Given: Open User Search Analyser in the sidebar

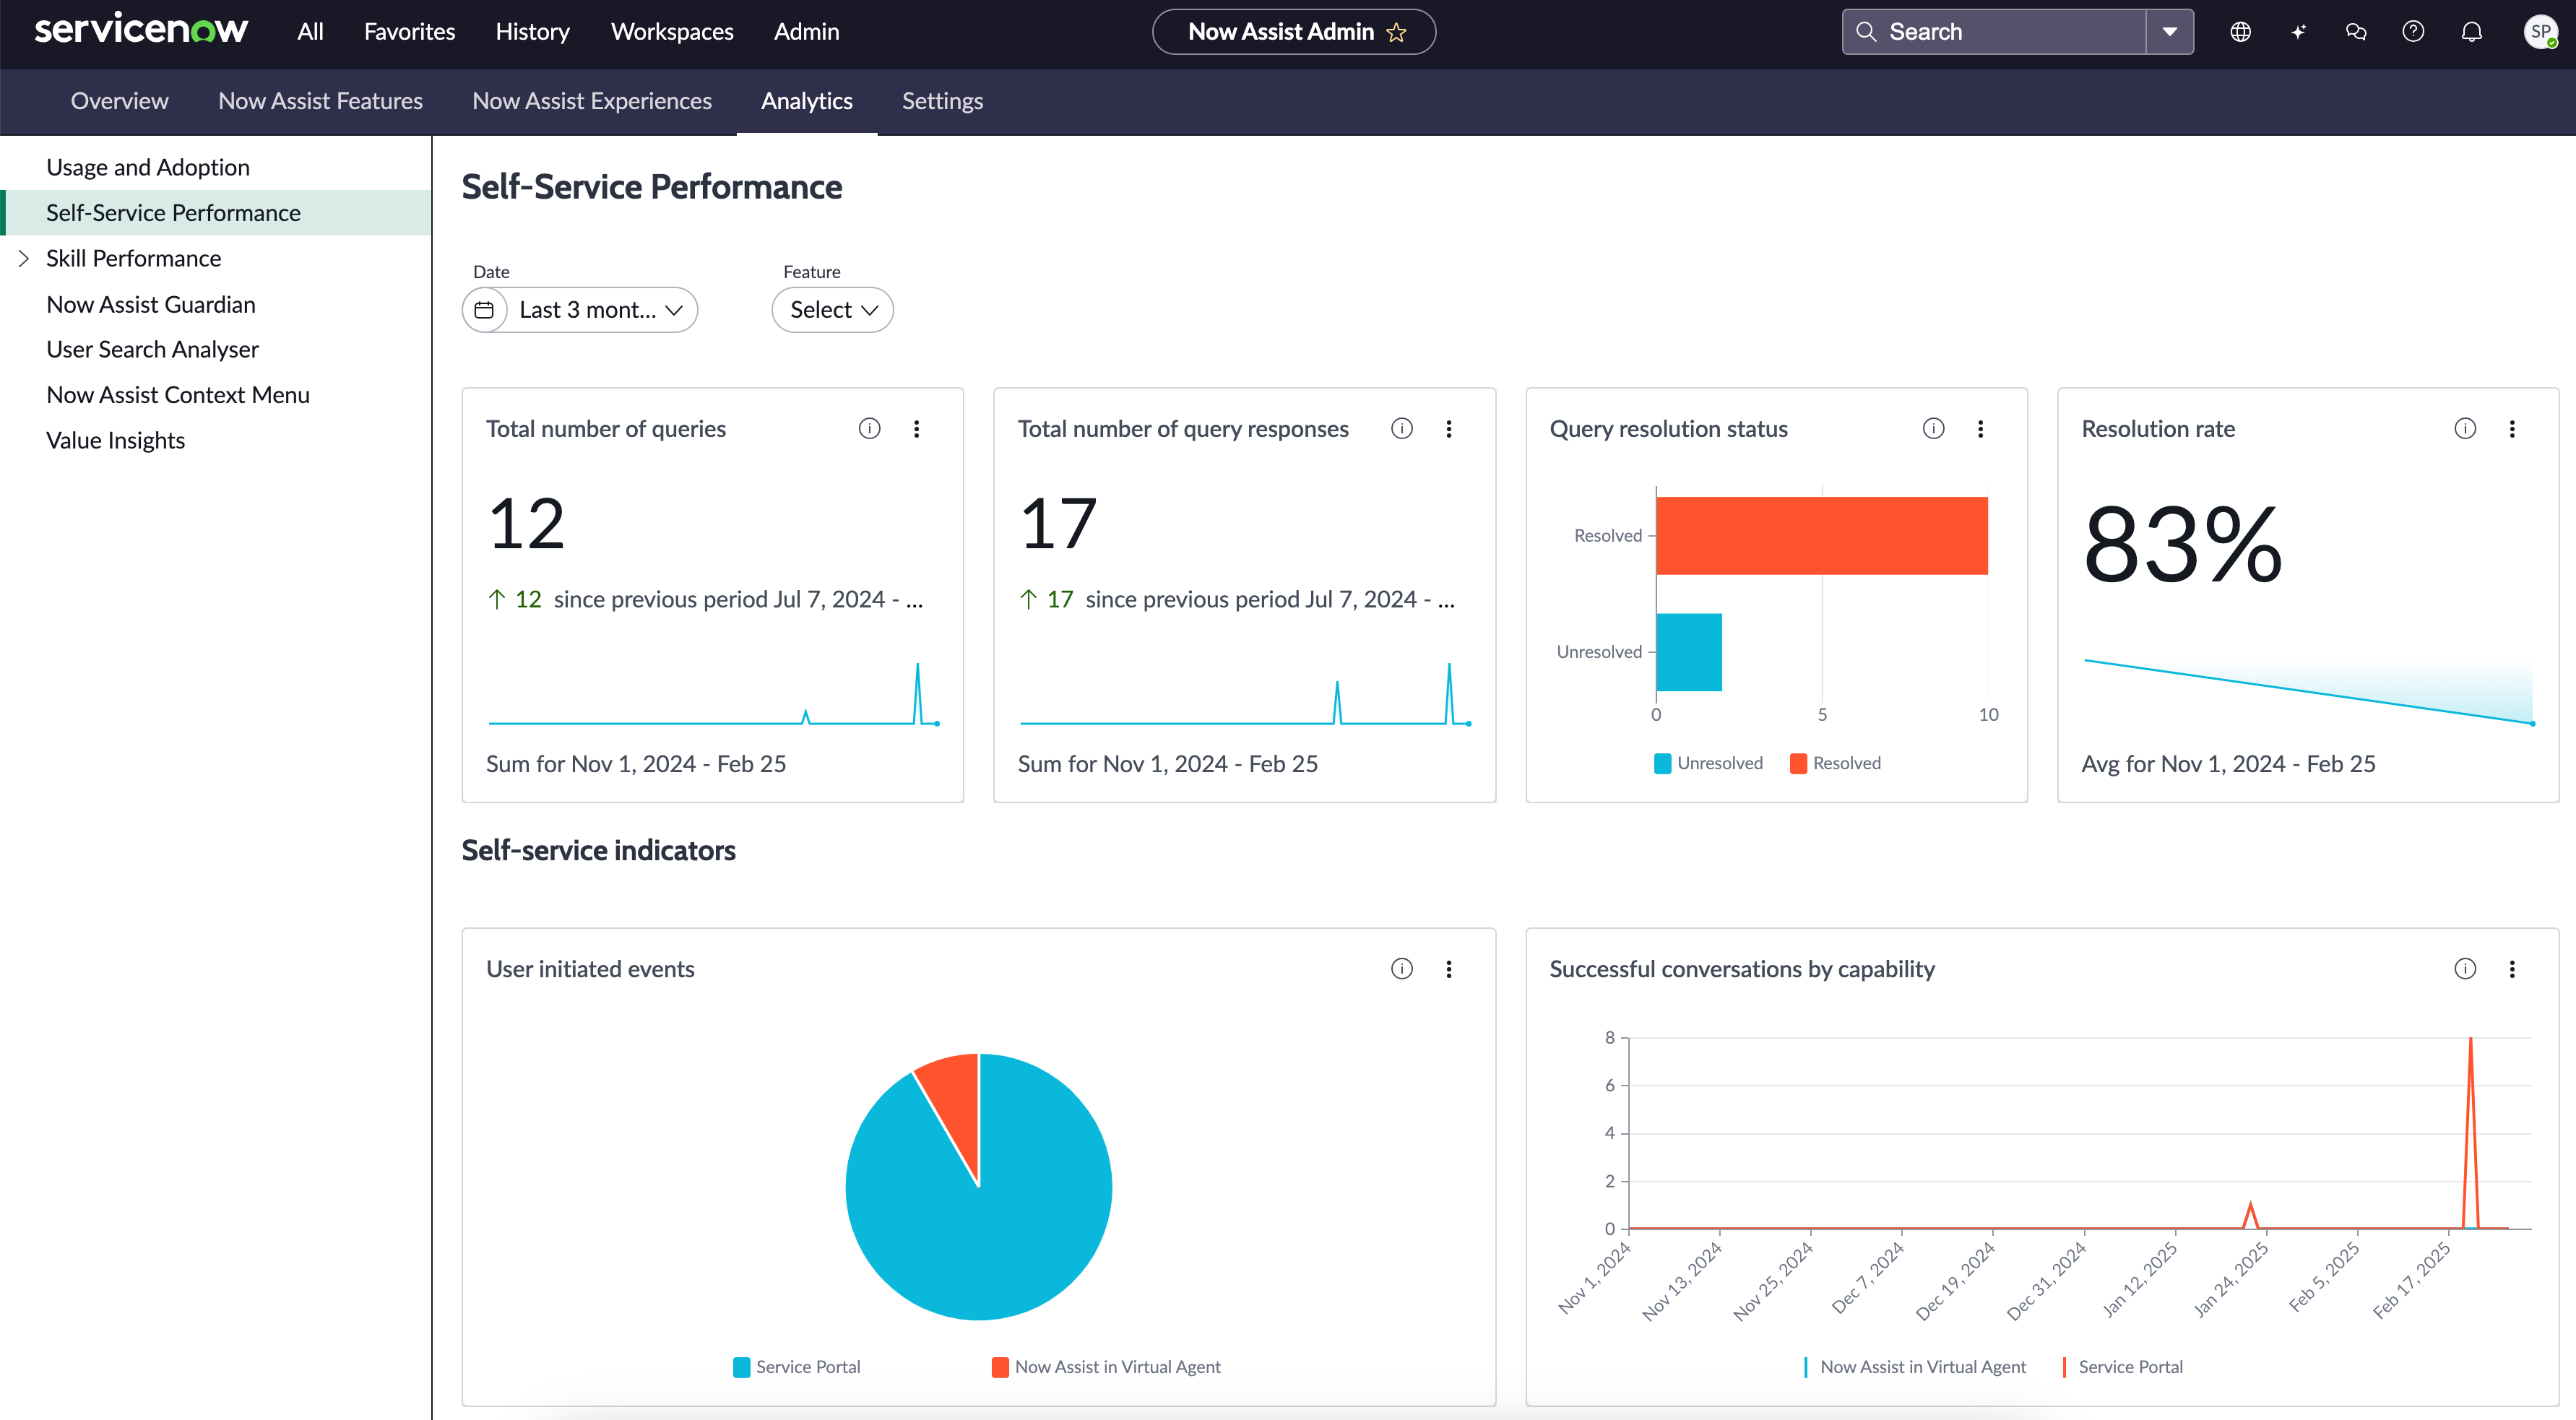Looking at the screenshot, I should [152, 349].
